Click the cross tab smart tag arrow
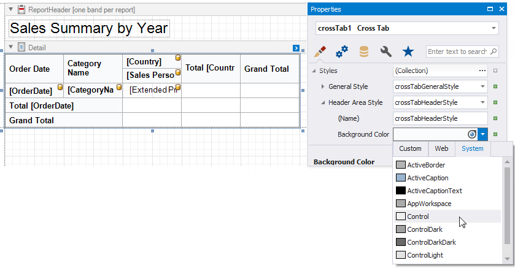The image size is (515, 268). pyautogui.click(x=296, y=48)
